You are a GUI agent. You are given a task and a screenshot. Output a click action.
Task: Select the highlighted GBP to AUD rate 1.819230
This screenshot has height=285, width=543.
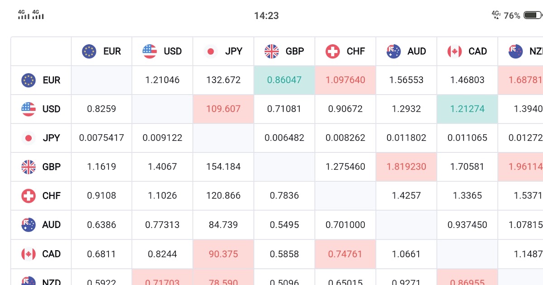tap(406, 167)
